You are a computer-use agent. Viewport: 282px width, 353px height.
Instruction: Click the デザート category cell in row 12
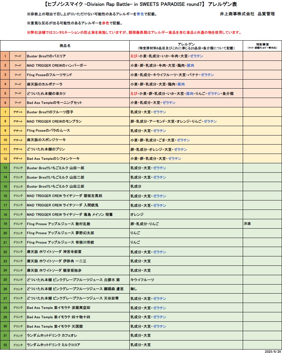[18, 158]
